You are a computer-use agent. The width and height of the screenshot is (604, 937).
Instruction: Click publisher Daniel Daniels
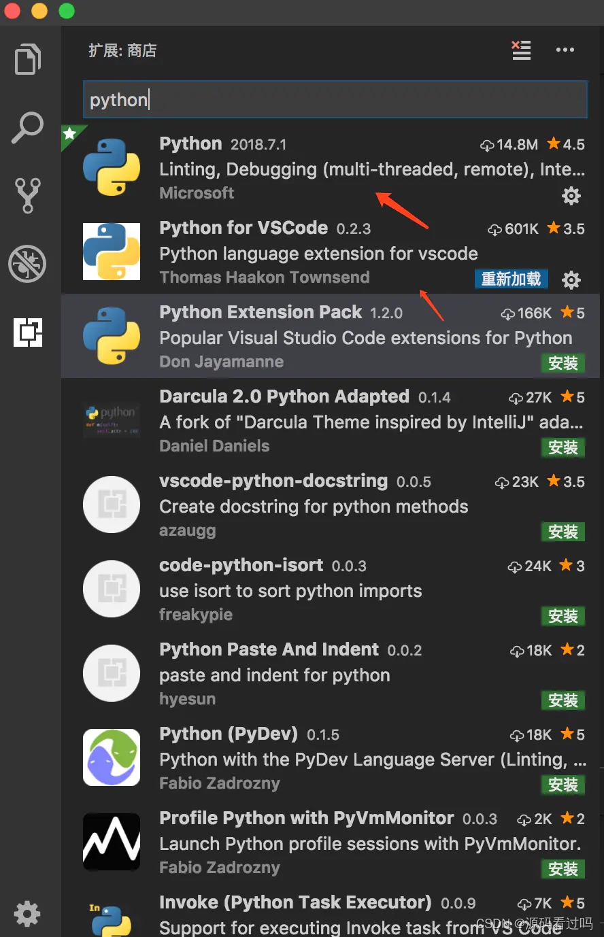[214, 446]
